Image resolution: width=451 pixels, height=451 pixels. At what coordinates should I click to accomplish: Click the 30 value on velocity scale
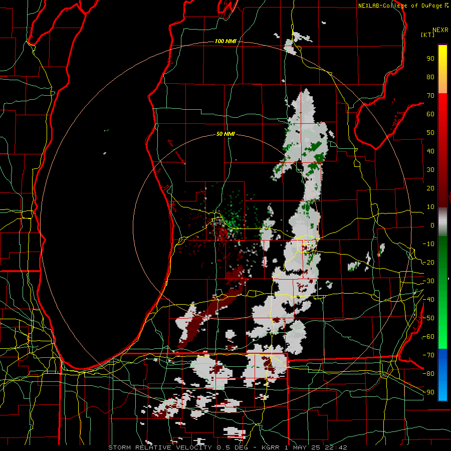pos(430,170)
